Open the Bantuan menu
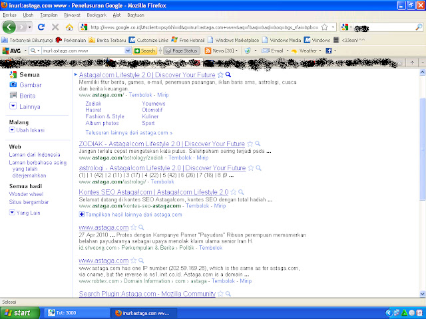Image resolution: width=426 pixels, height=319 pixels. click(136, 15)
